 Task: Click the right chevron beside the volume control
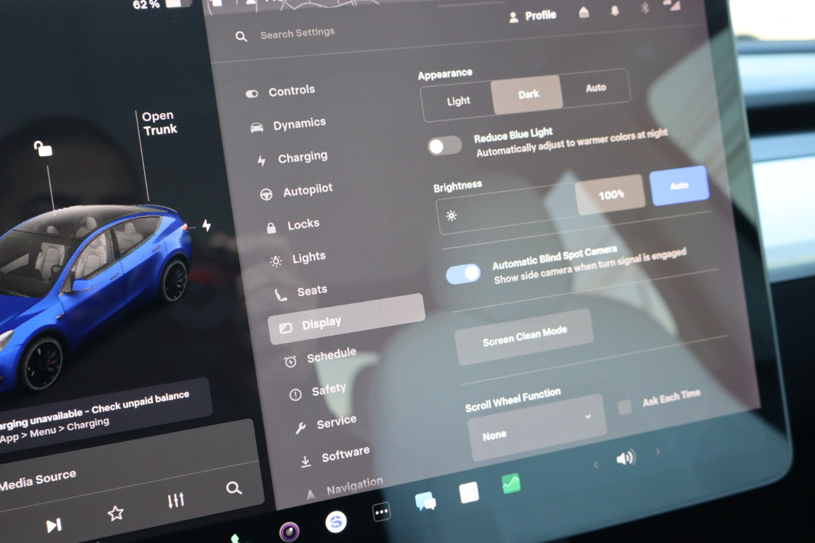tap(658, 450)
